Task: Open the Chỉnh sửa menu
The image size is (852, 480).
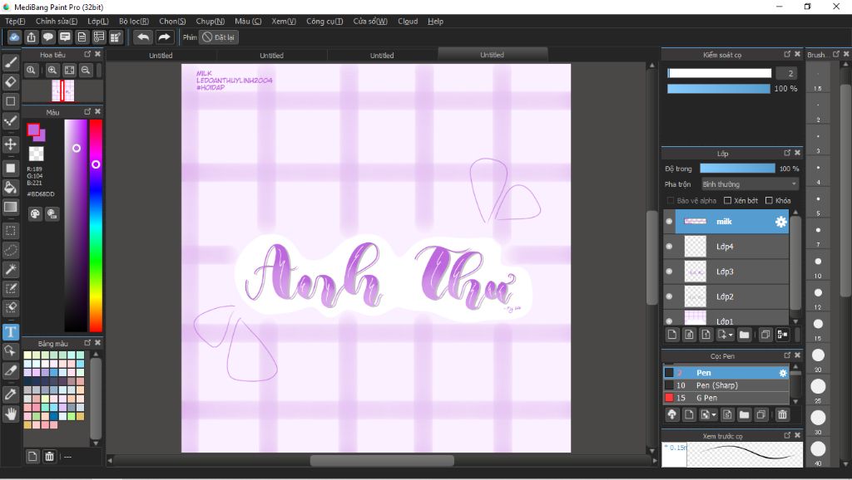Action: pos(57,21)
